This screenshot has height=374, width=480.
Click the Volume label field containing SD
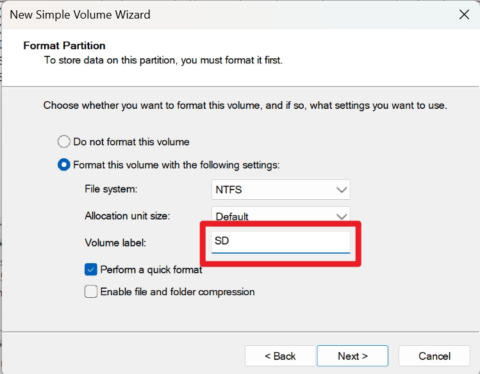(281, 242)
